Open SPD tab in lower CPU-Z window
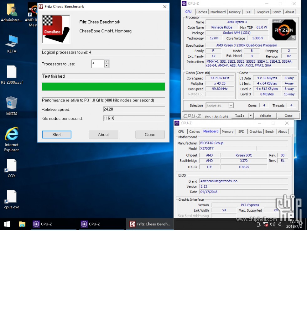 pyautogui.click(x=241, y=132)
